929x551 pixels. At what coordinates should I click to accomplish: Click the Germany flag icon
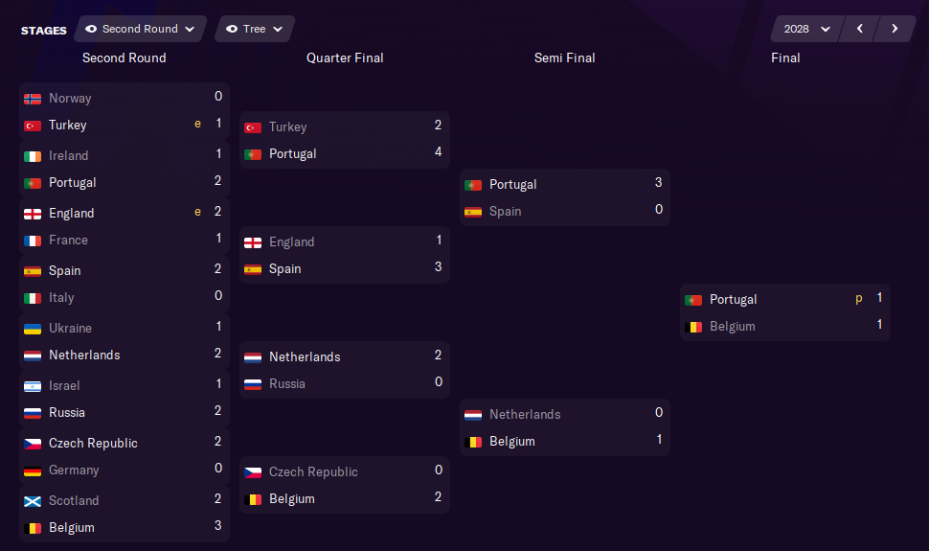(x=33, y=471)
